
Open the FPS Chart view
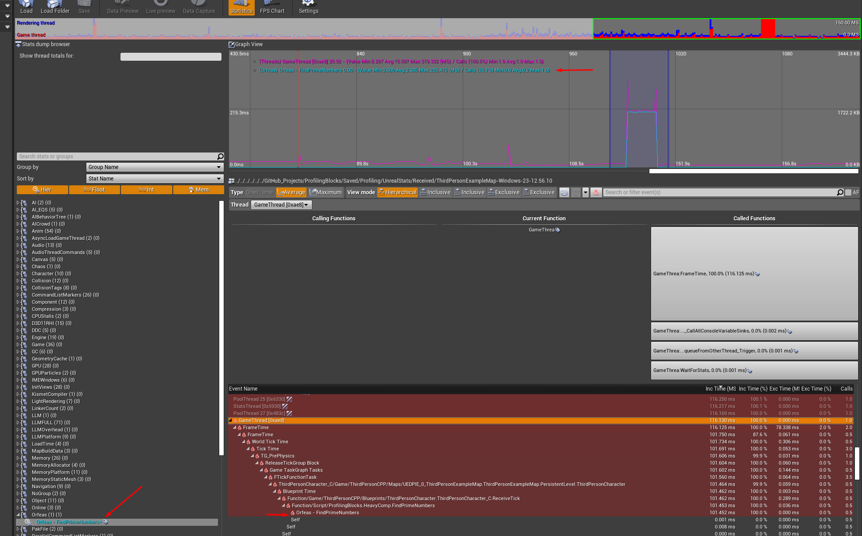tap(272, 8)
